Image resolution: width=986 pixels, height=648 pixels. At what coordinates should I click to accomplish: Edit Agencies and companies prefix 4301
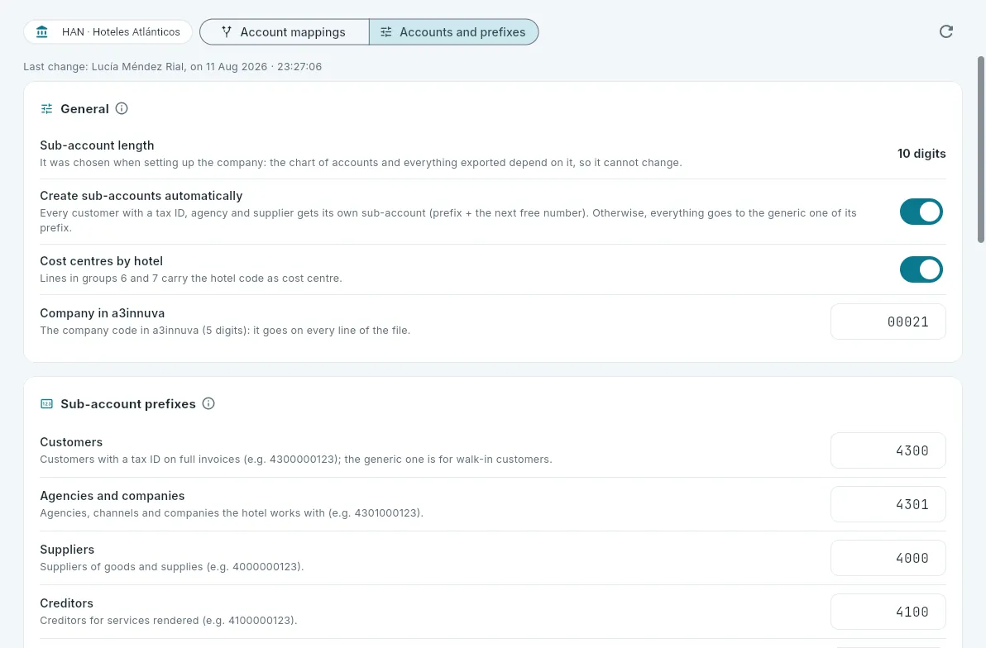888,504
